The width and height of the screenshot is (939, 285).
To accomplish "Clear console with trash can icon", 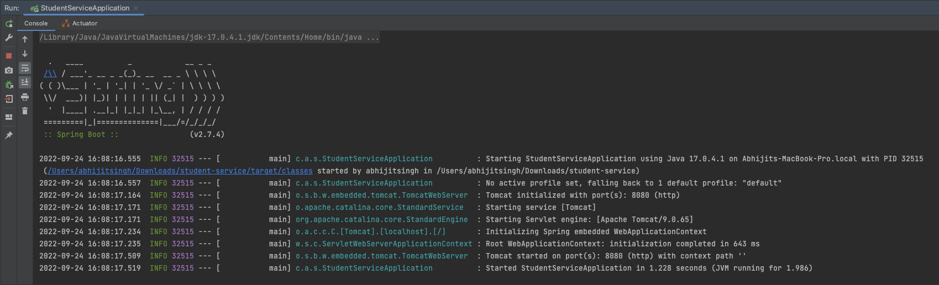I will [25, 111].
